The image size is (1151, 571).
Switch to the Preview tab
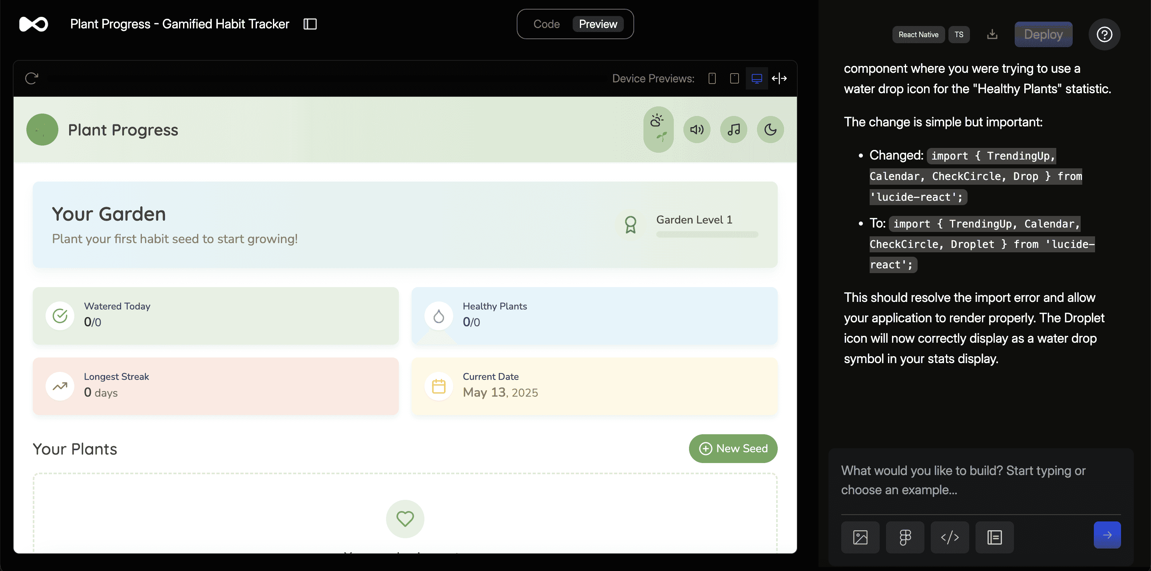tap(597, 24)
